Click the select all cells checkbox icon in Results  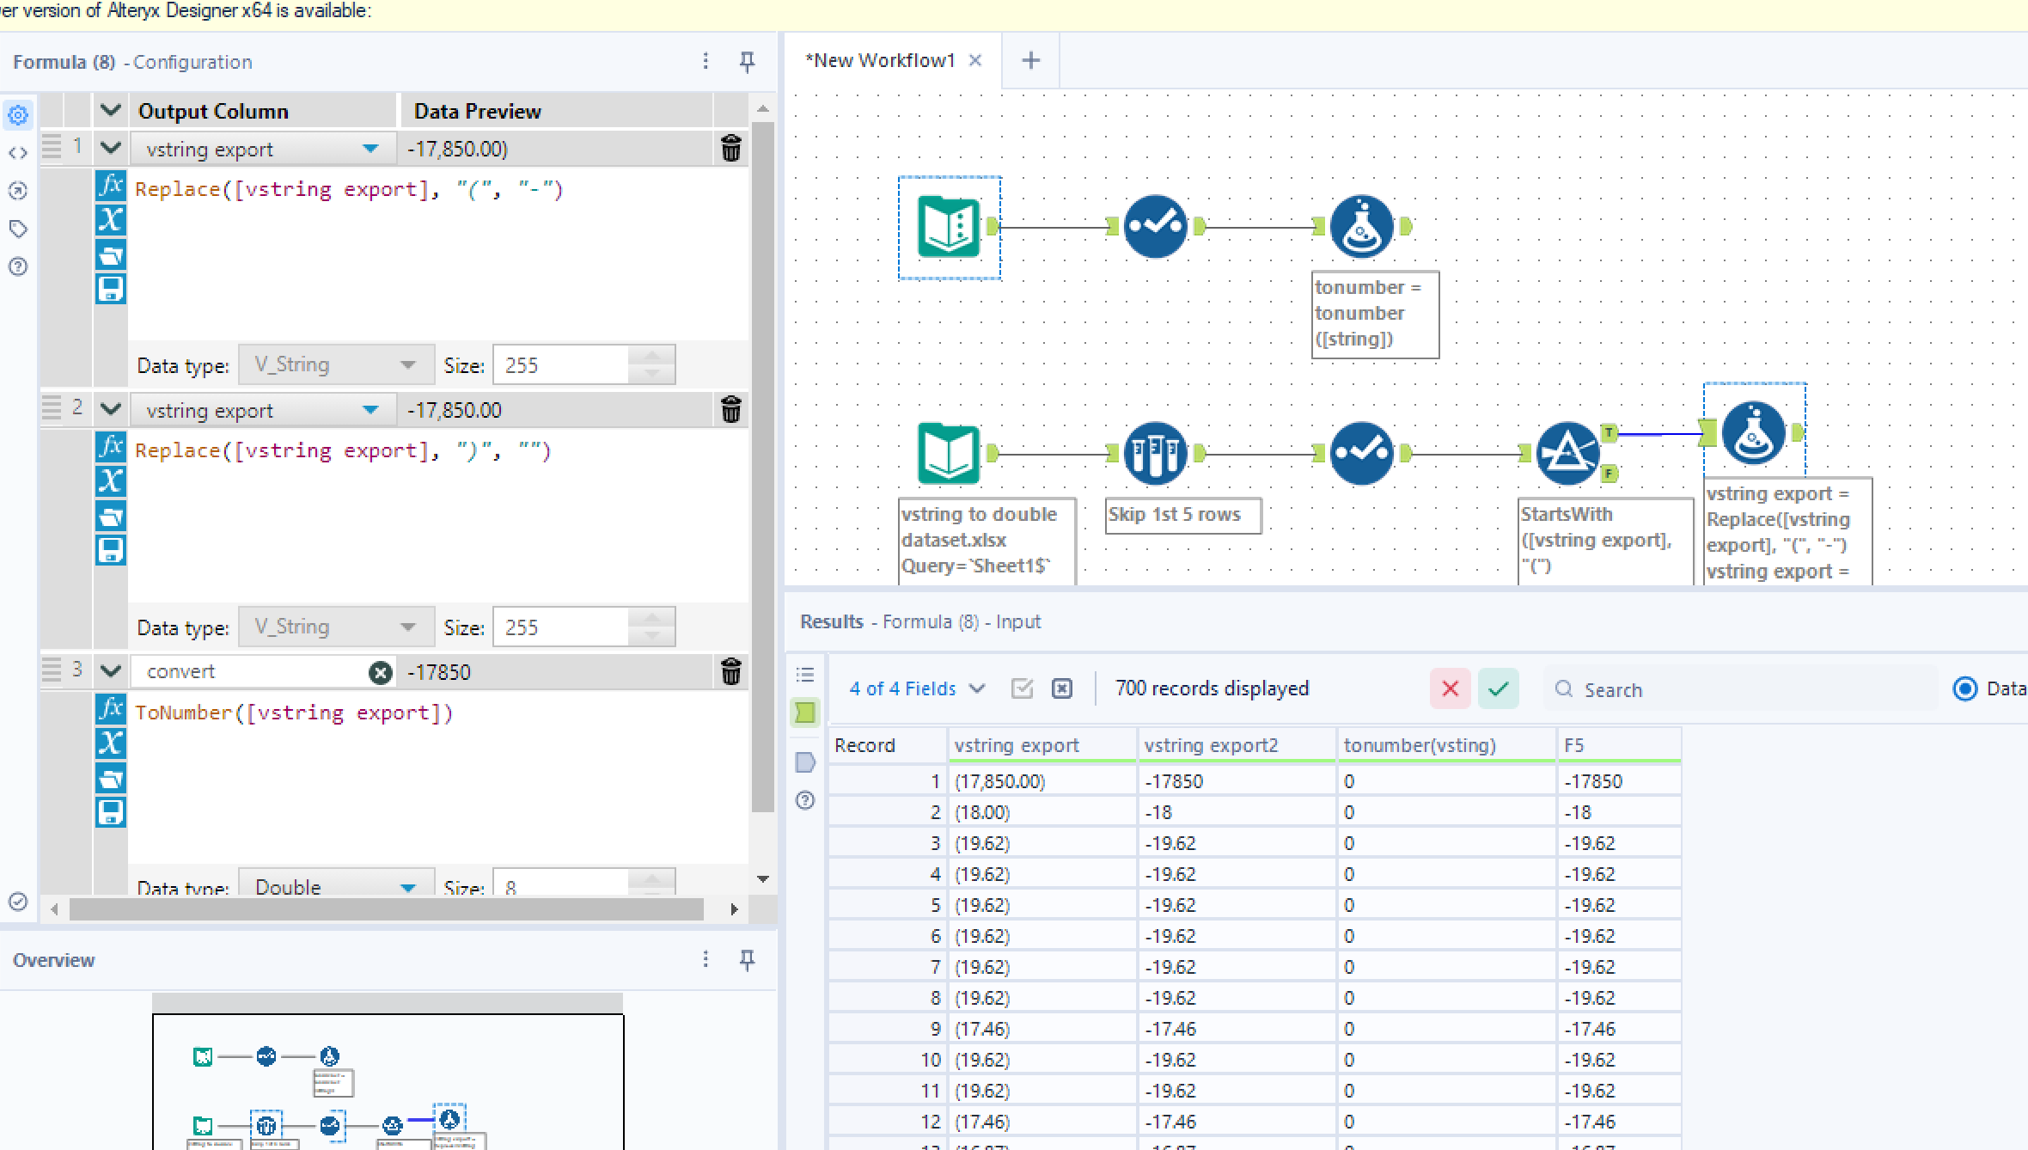coord(1022,688)
